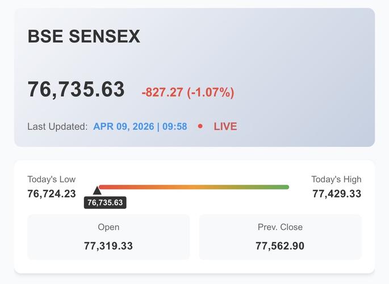Click the middle of the day range bar
389x284 pixels.
[x=193, y=187]
